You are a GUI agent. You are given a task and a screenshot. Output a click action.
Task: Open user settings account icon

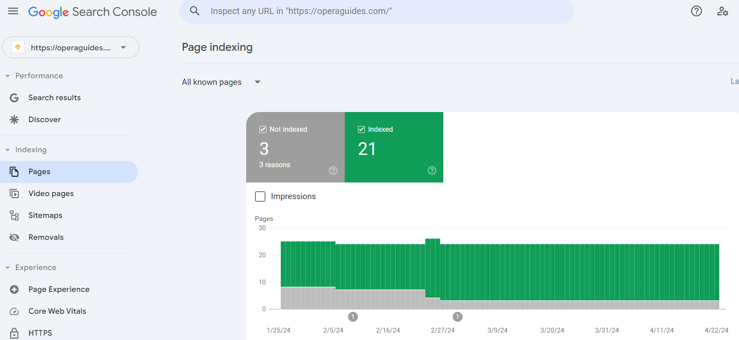coord(722,11)
